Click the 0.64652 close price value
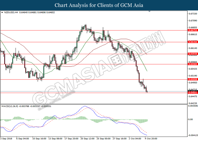Screen dimensions: 198x141 point(51,12)
